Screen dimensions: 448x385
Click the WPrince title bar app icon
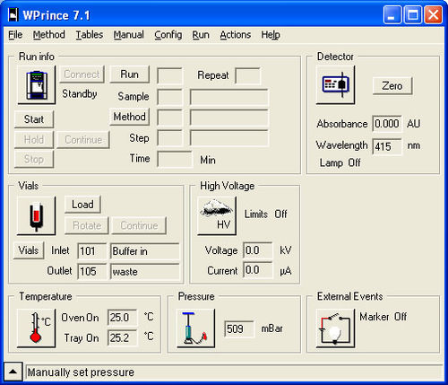click(13, 14)
